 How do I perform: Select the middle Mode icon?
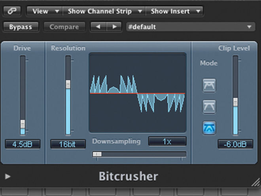tap(209, 107)
